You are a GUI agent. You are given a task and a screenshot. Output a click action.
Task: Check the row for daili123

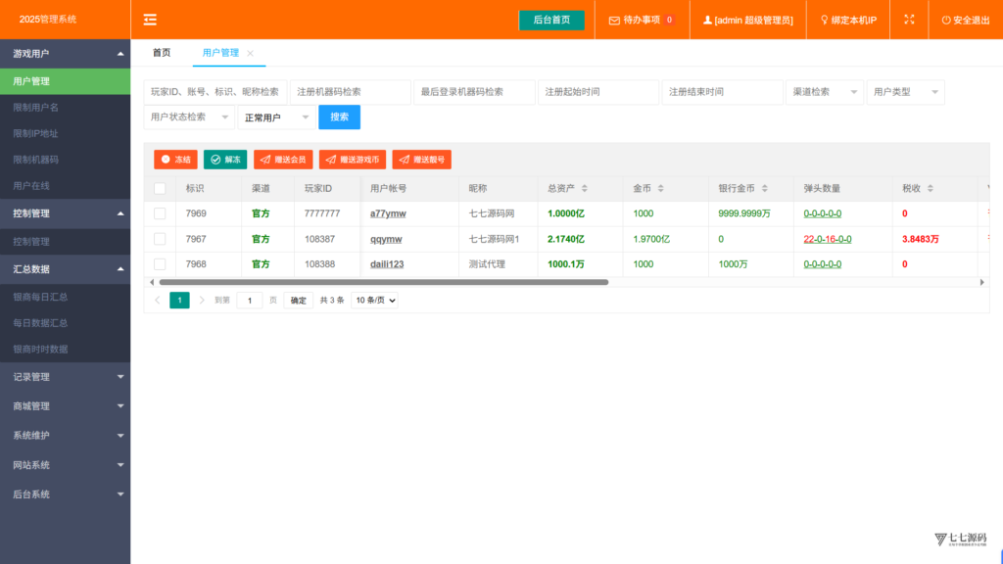pyautogui.click(x=160, y=264)
